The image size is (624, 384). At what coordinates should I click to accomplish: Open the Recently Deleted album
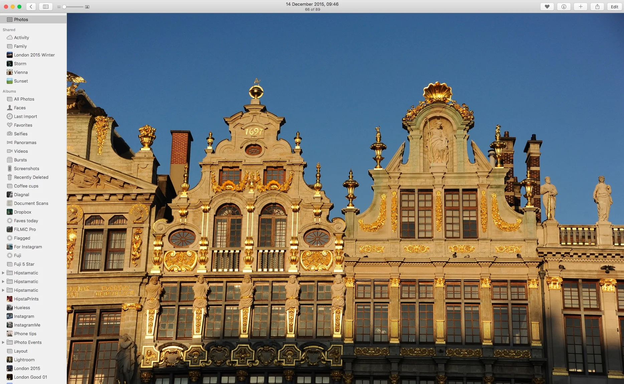point(31,177)
